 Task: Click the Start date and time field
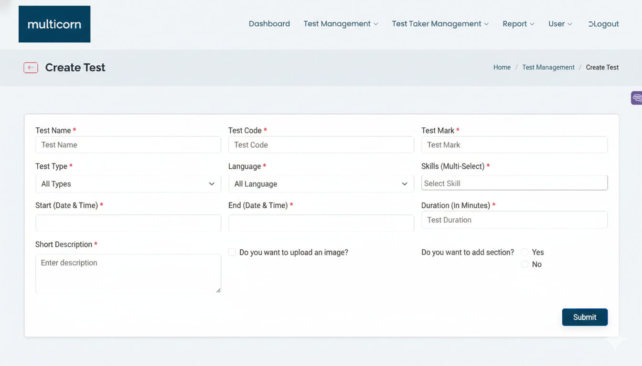click(128, 223)
